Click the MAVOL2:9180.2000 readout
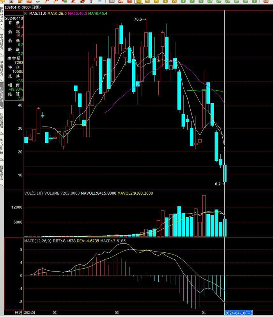Image resolution: width=273 pixels, height=317 pixels. coord(135,193)
